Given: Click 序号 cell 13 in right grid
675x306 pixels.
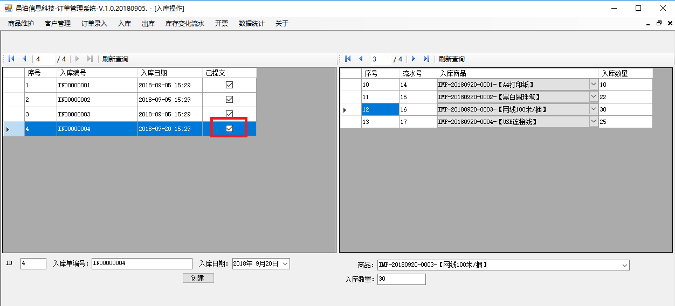Looking at the screenshot, I should [x=380, y=122].
